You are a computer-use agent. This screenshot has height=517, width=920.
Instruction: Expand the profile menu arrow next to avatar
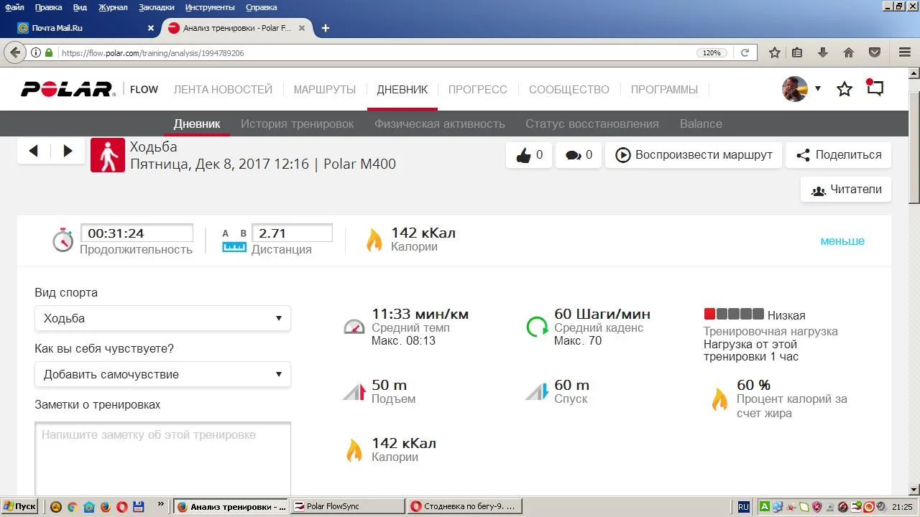818,89
